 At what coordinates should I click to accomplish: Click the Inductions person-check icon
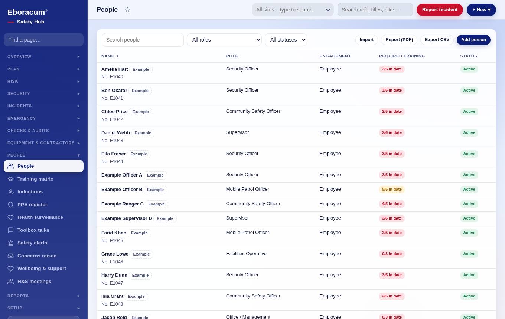click(10, 192)
